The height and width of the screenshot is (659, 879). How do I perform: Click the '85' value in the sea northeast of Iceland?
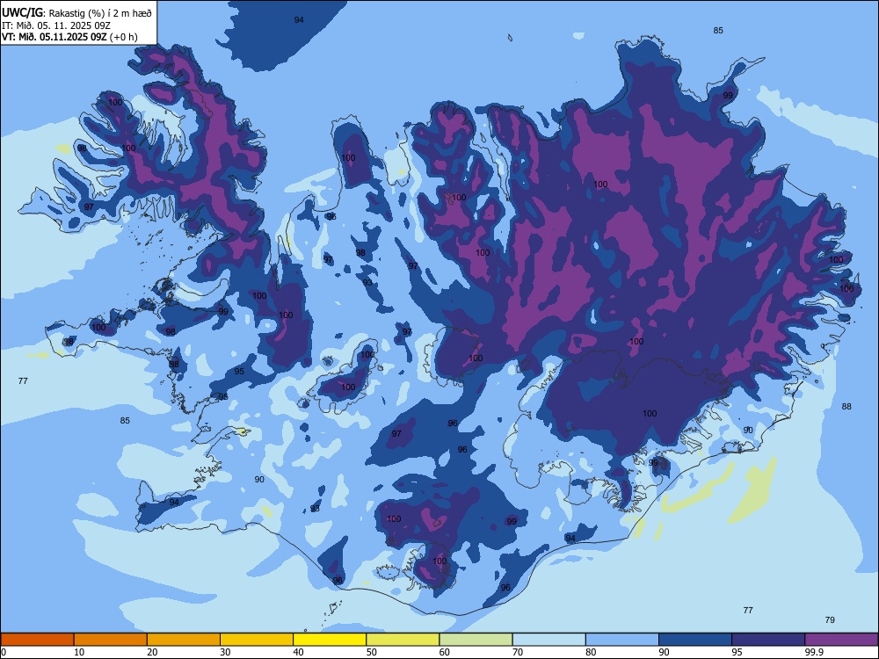pos(718,30)
